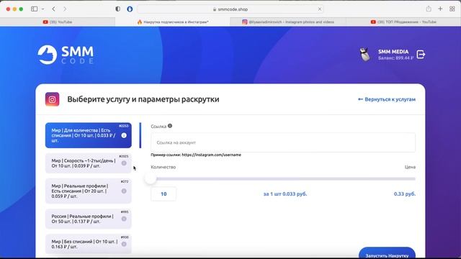Switch to the first YouTube tab
461x259 pixels.
[58, 22]
